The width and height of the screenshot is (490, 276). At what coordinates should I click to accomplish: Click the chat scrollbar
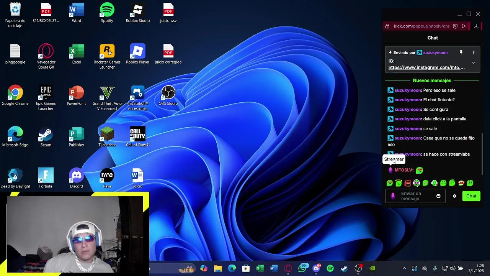click(x=482, y=153)
